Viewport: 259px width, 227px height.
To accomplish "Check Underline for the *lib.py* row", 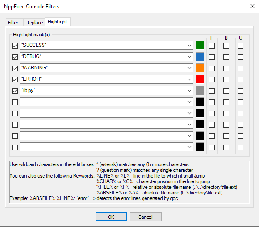I will tap(240, 91).
